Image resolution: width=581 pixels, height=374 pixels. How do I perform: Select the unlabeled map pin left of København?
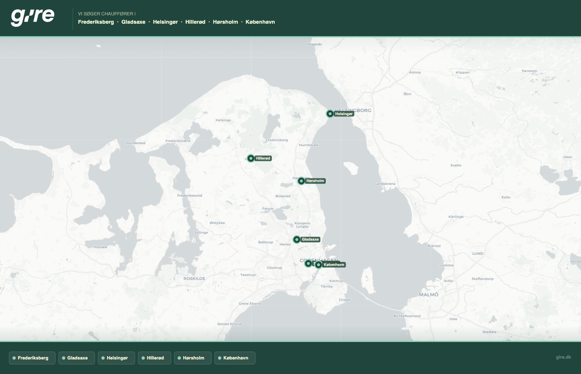[308, 263]
